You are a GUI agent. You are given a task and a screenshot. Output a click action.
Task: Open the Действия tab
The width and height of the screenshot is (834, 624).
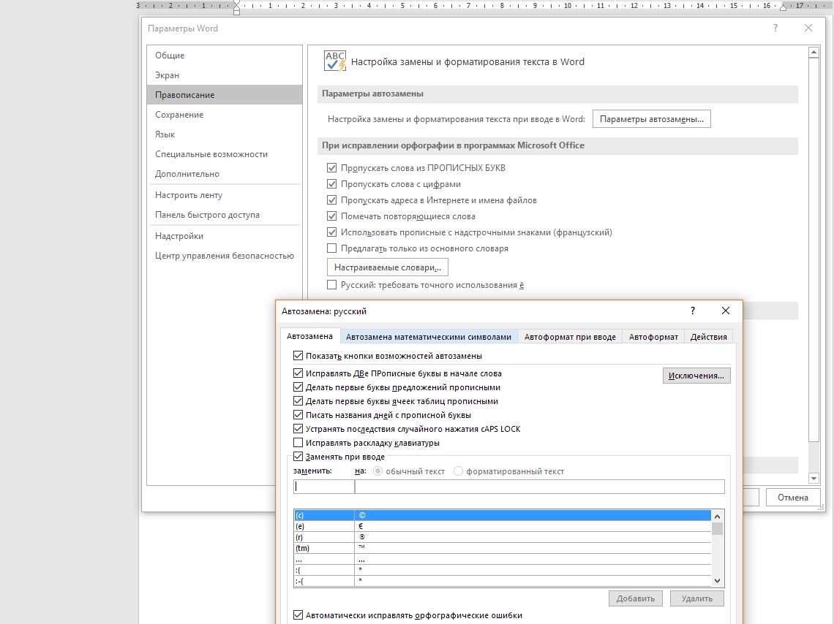point(708,337)
